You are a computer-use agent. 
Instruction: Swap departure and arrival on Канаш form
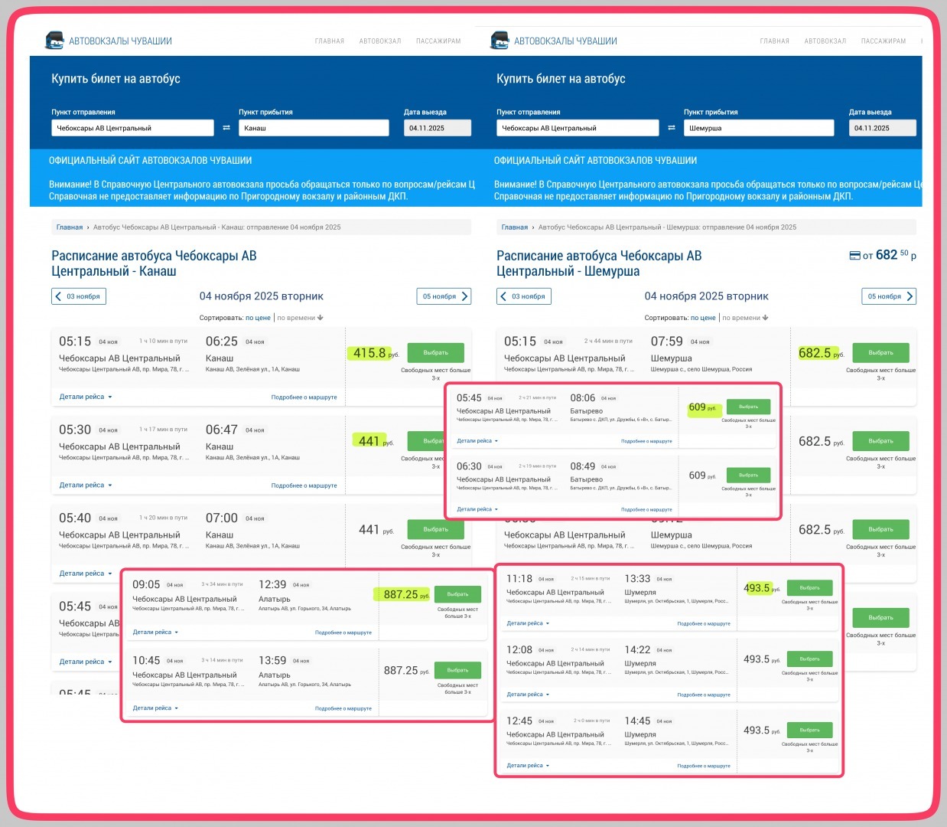point(226,128)
